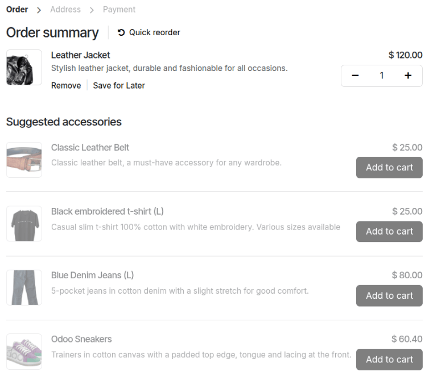Click the minus quantity button

355,76
